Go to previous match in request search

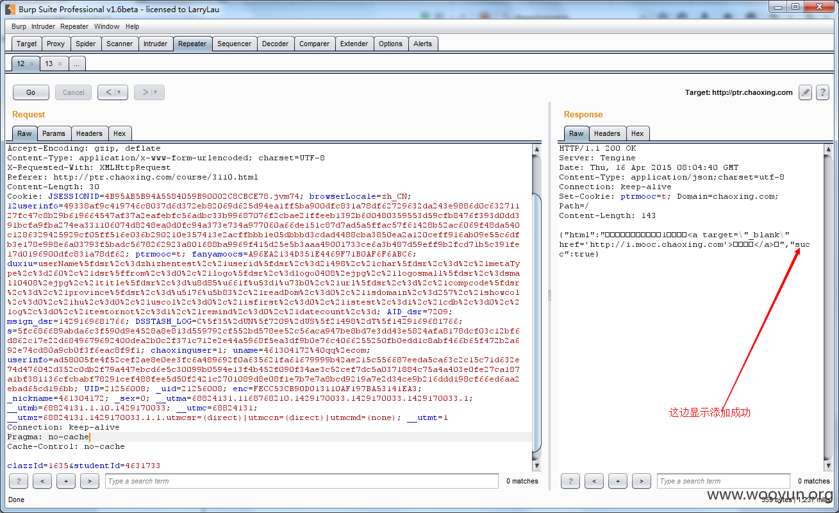tap(42, 481)
